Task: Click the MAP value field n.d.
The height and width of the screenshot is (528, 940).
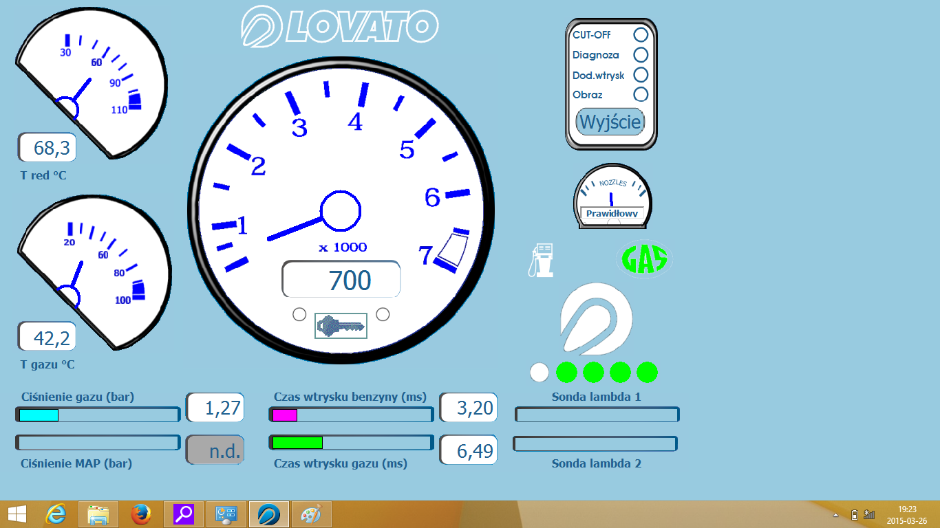Action: pyautogui.click(x=215, y=450)
